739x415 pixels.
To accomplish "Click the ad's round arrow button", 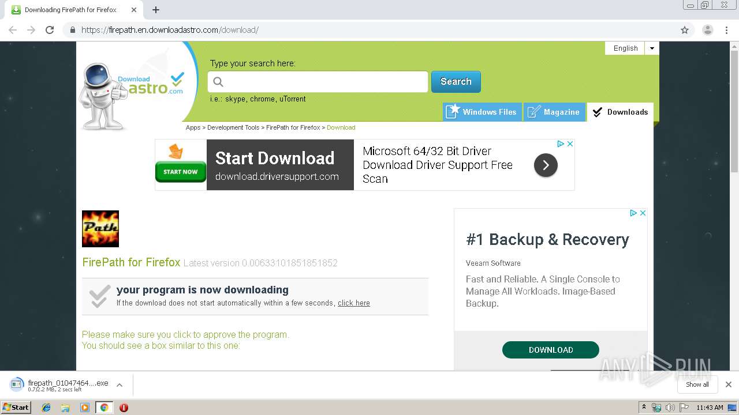I will pos(546,165).
